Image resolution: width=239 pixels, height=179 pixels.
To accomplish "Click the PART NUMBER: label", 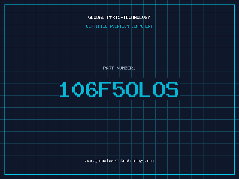I will click(x=119, y=68).
